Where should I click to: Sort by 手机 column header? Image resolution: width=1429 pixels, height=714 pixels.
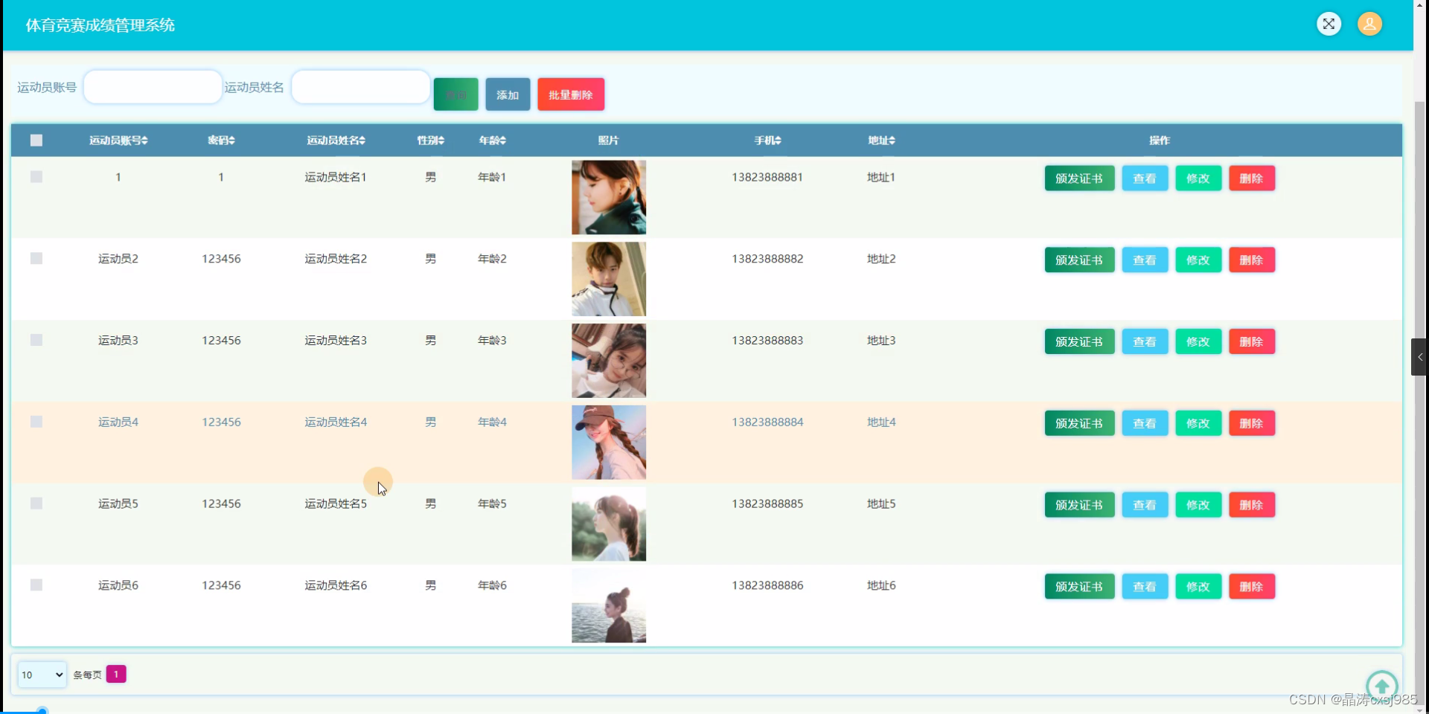[767, 141]
